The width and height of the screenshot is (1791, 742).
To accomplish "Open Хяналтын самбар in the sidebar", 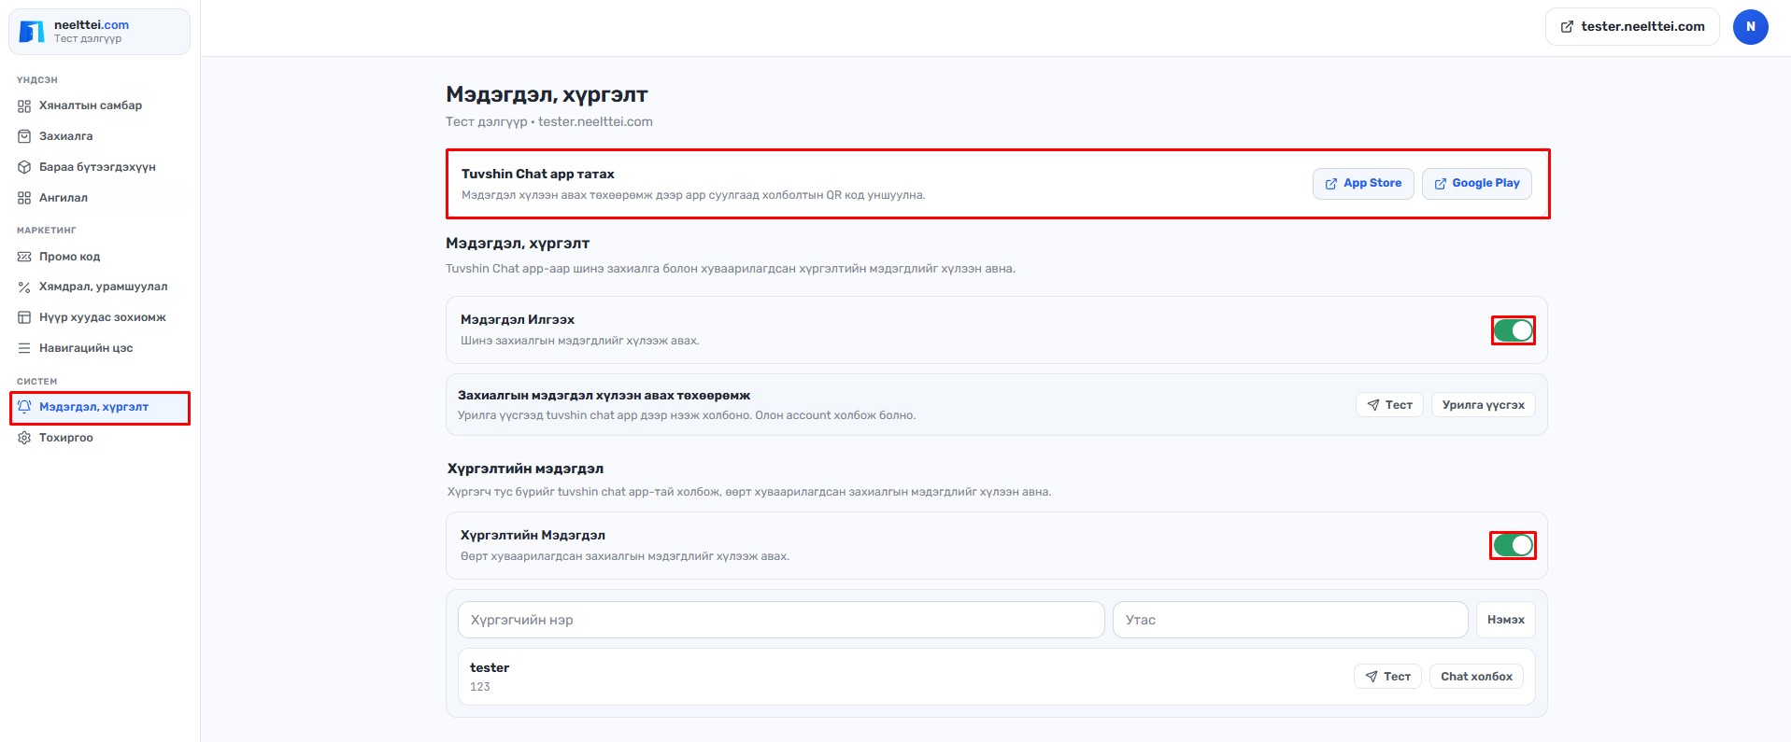I will point(100,105).
